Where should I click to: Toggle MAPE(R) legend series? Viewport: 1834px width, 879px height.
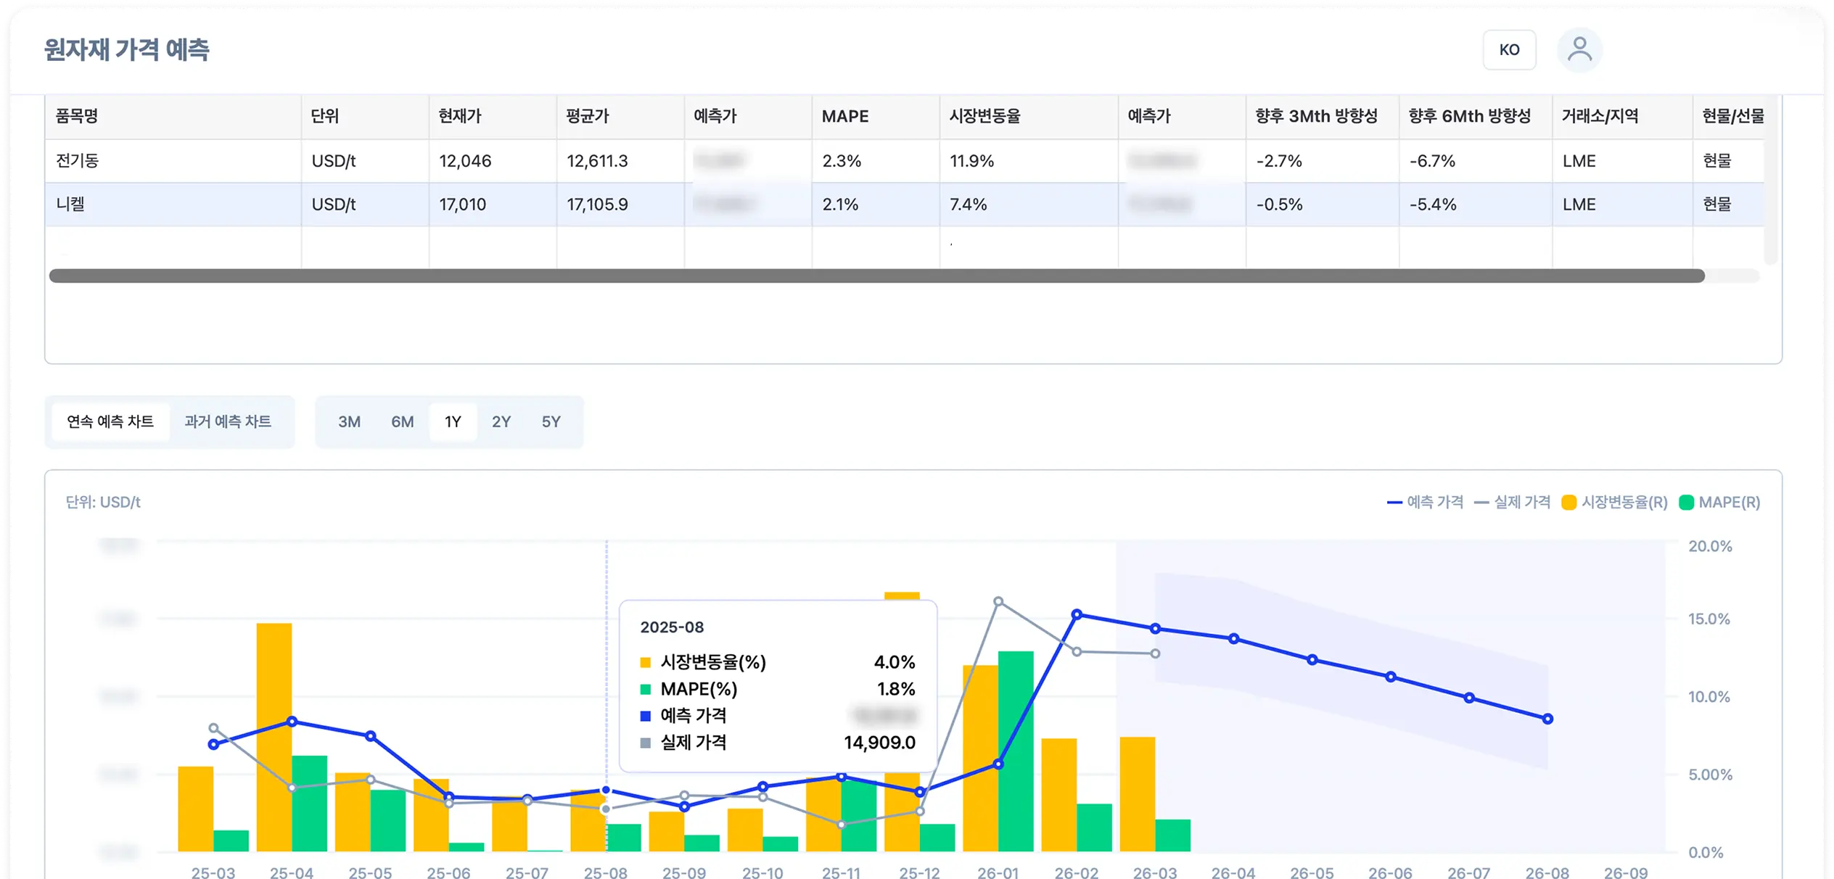[x=1719, y=502]
